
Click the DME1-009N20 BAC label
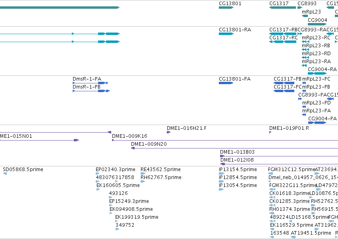(149, 144)
